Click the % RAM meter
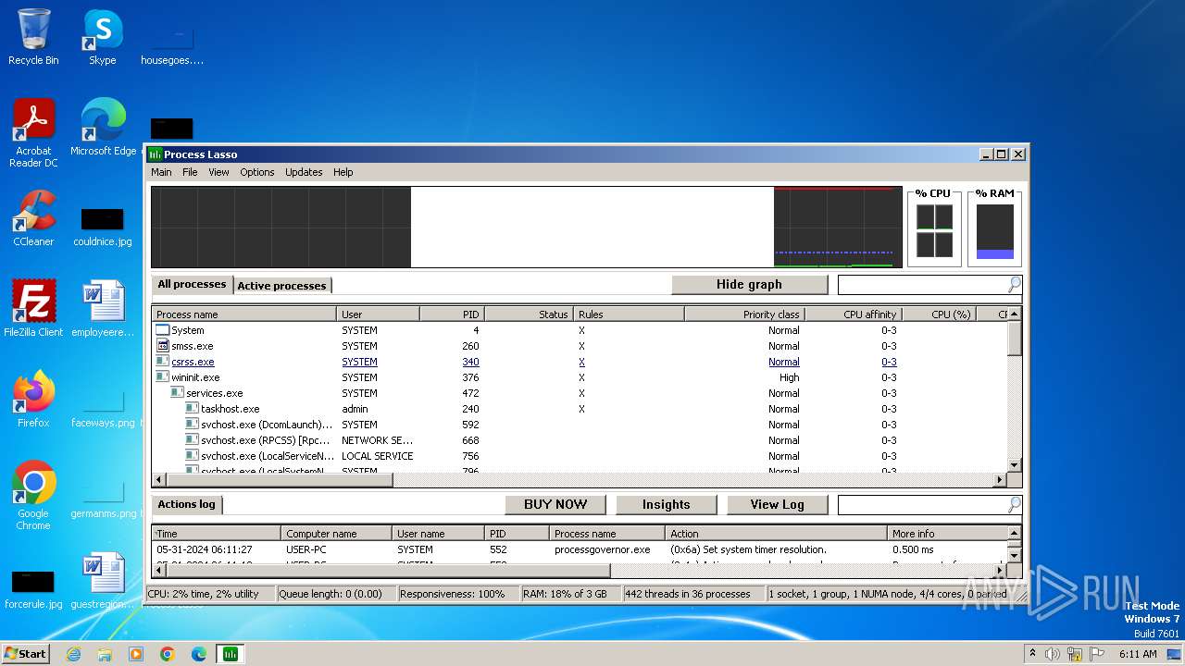This screenshot has height=666, width=1185. [994, 228]
